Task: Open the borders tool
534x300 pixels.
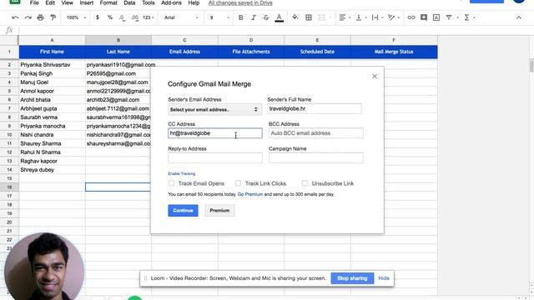Action: [x=309, y=17]
